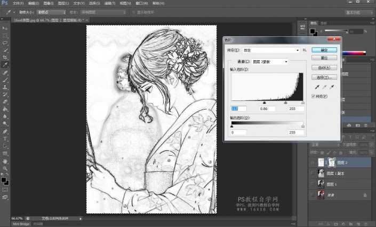Select the Move tool in the toolbar
Screen dimensions: 376x227
pyautogui.click(x=5, y=28)
